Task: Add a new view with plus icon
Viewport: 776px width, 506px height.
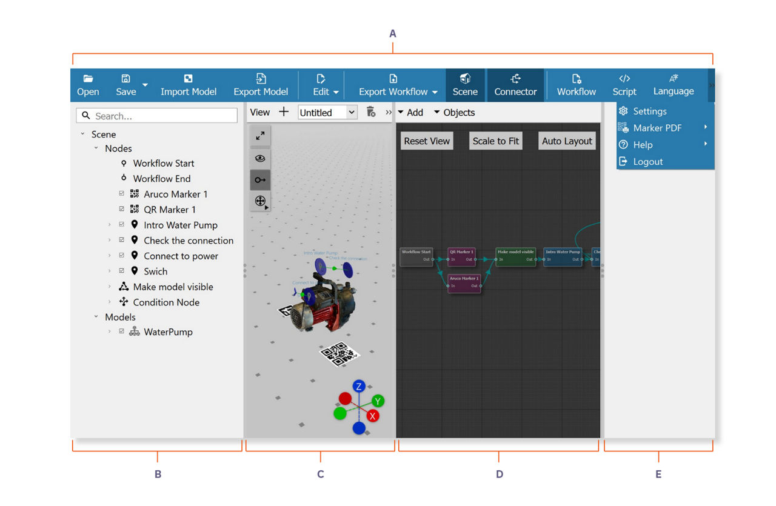Action: click(x=284, y=112)
